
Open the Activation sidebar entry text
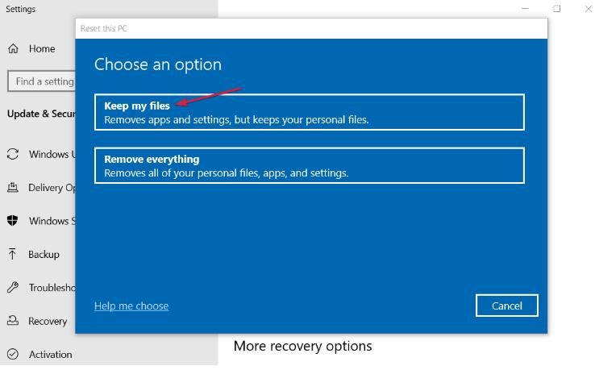pyautogui.click(x=51, y=354)
